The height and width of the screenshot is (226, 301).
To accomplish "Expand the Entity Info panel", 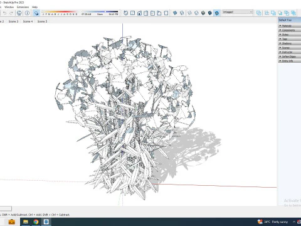I will pyautogui.click(x=290, y=61).
